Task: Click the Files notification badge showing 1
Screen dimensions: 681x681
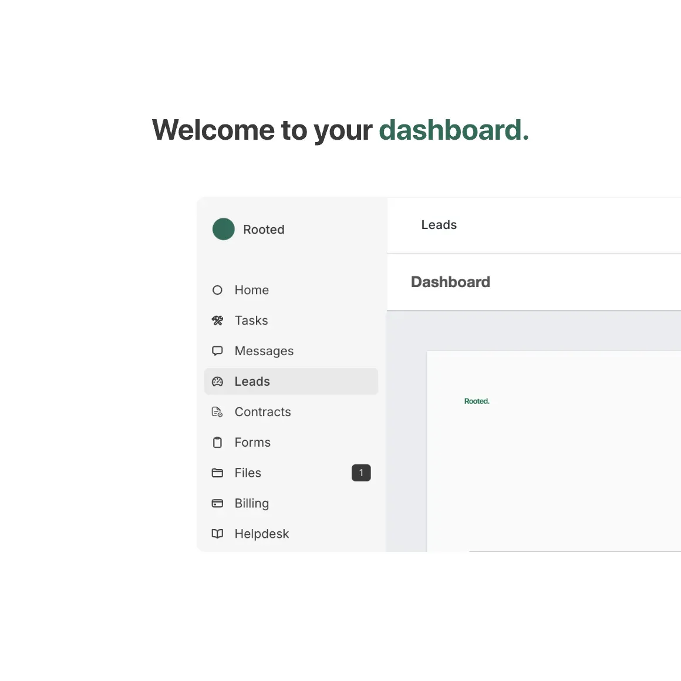Action: point(361,473)
